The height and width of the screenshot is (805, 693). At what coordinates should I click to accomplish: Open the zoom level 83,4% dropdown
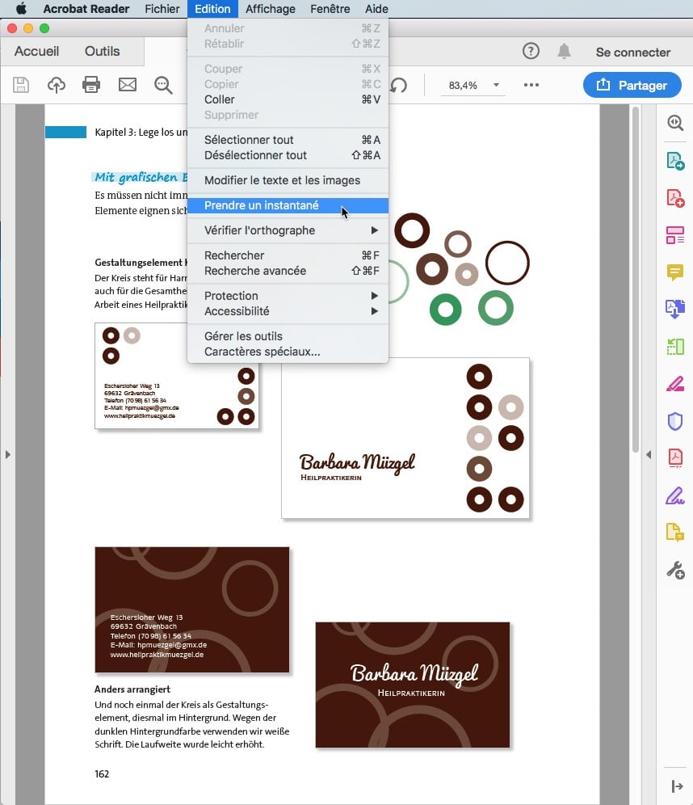pyautogui.click(x=474, y=85)
